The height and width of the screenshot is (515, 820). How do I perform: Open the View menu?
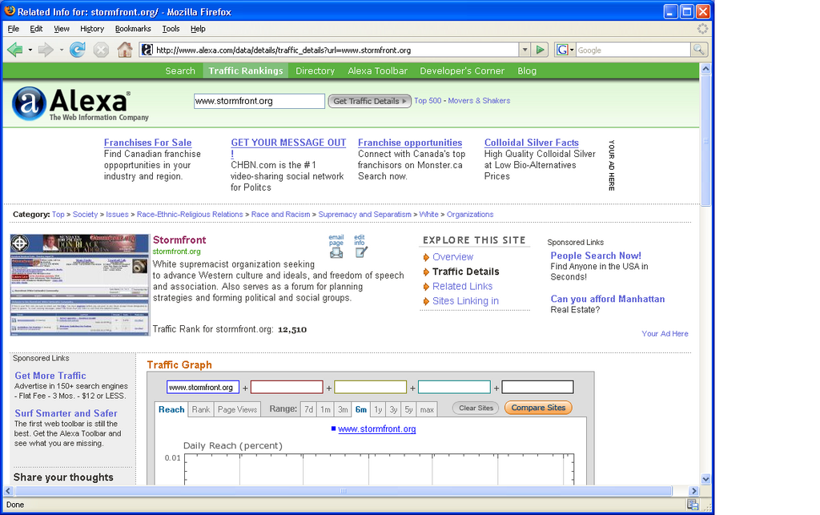tap(61, 29)
